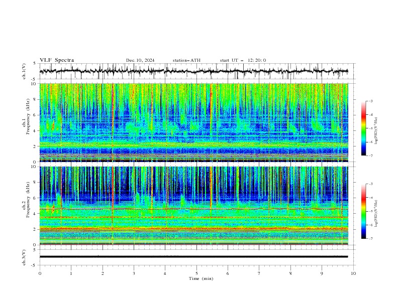Click the "VLF Spectra" plot title
This screenshot has height=307, width=398.
57,60
